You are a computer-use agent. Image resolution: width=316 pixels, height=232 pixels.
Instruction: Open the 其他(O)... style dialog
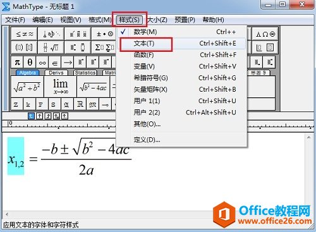pos(181,124)
